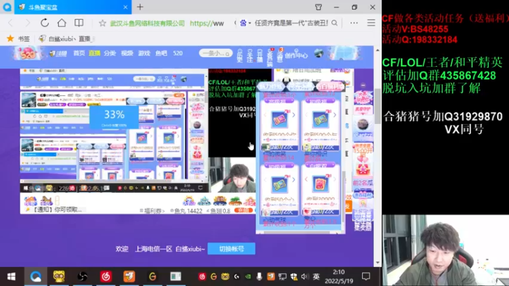The image size is (509, 286).
Task: Click the Douyu site search box
Action: [x=216, y=53]
